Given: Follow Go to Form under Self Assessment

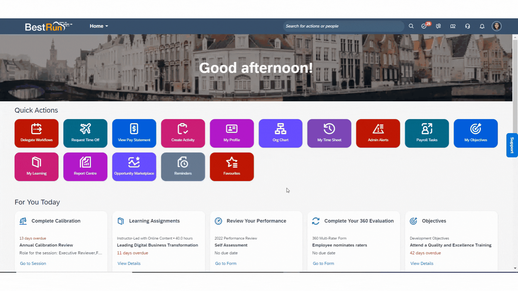Looking at the screenshot, I should pyautogui.click(x=226, y=264).
